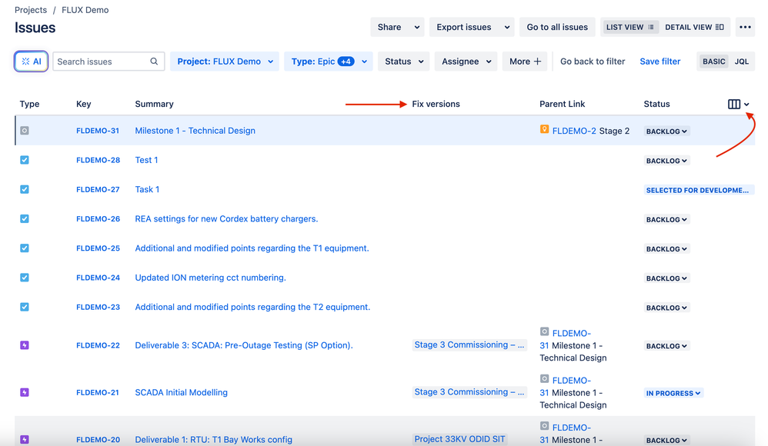The height and width of the screenshot is (446, 768).
Task: Open the FLUX Demo breadcrumb link
Action: click(85, 10)
